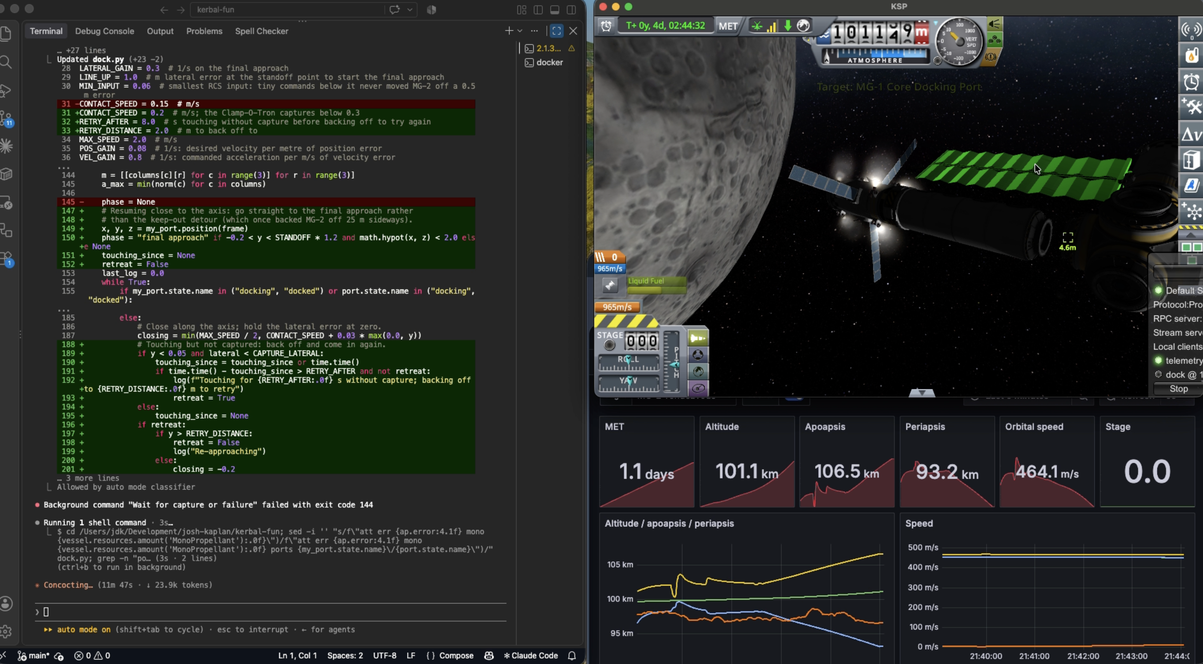Open the CommNet antenna app in KSP
Screen dimensions: 1203x664
1191,30
